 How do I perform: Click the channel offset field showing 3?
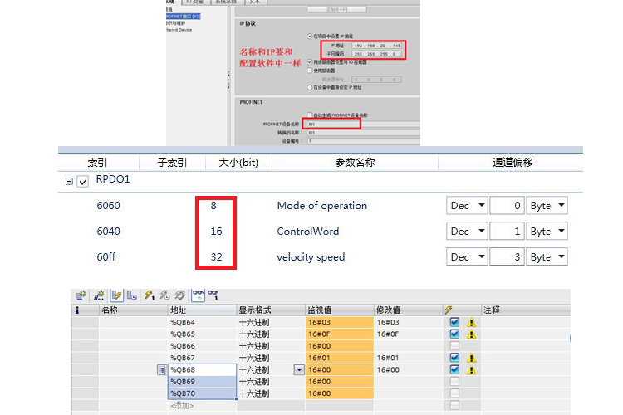[x=507, y=257]
